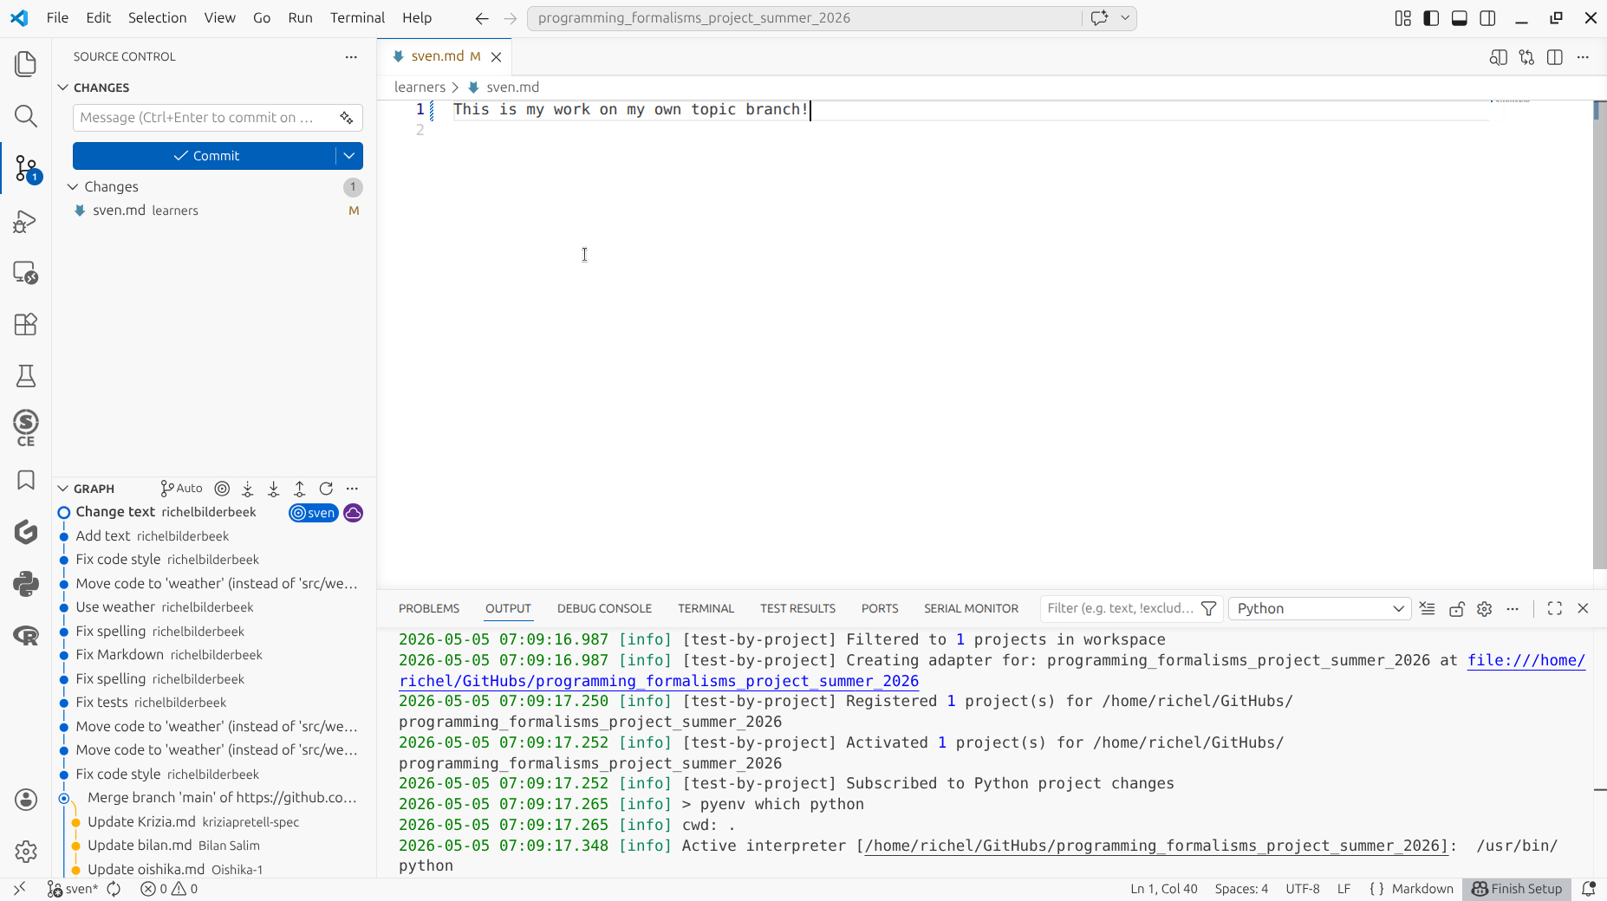Open the R extension view
The height and width of the screenshot is (901, 1607).
click(x=26, y=636)
